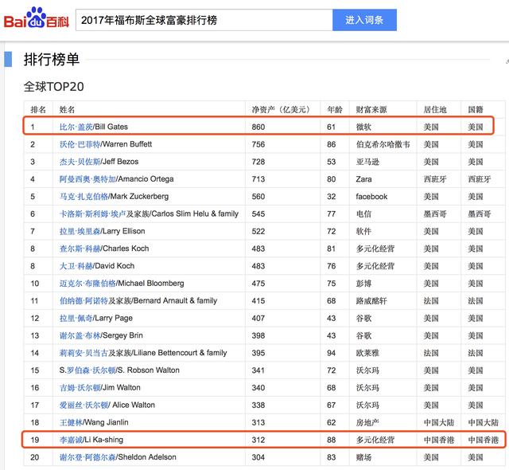Open the 吉姆·沃尔顿 link
Viewport: 509px width, 470px height.
(x=80, y=387)
